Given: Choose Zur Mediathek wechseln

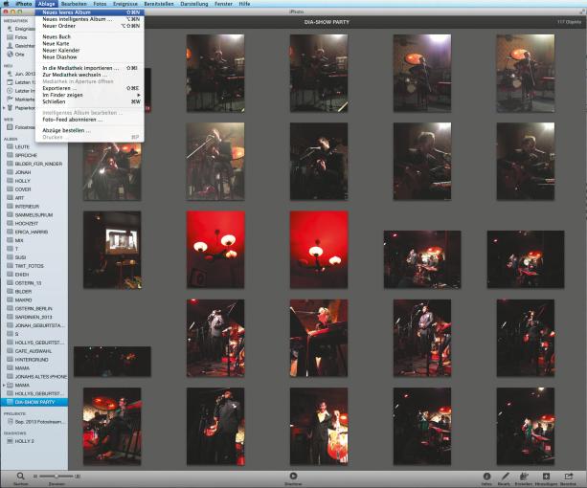Looking at the screenshot, I should 89,75.
